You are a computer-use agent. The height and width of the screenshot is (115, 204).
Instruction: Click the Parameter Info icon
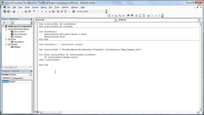click(x=120, y=16)
